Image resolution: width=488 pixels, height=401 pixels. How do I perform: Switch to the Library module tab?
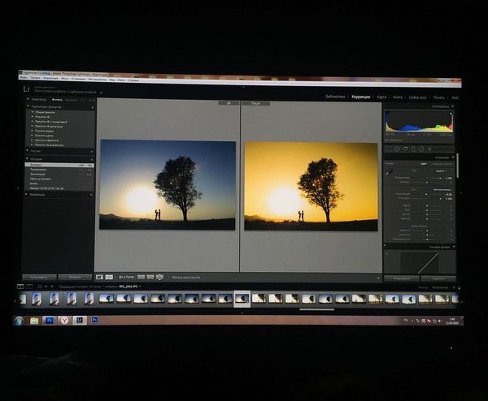pos(335,97)
